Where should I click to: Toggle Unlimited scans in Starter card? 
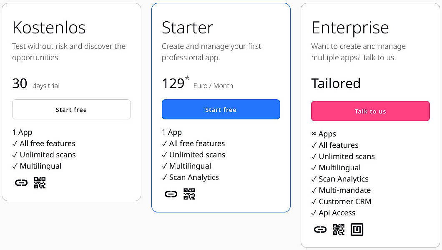(x=193, y=154)
